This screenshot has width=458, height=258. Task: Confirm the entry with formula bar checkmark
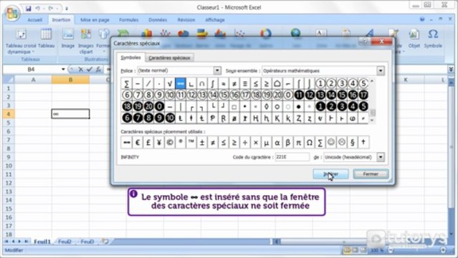point(90,70)
